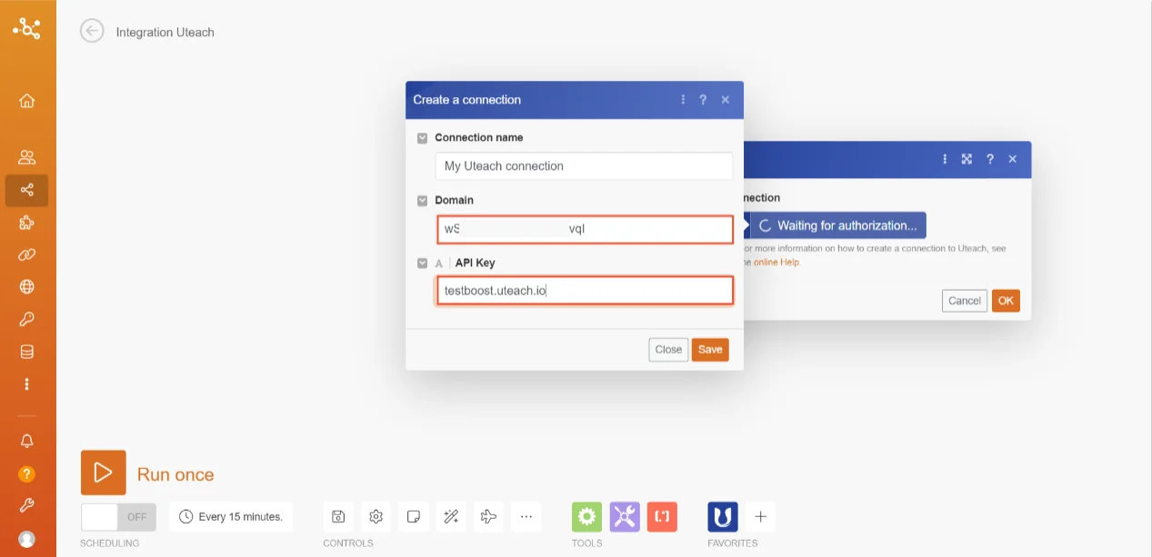
Task: Click the Make logo in the sidebar
Action: tap(26, 29)
